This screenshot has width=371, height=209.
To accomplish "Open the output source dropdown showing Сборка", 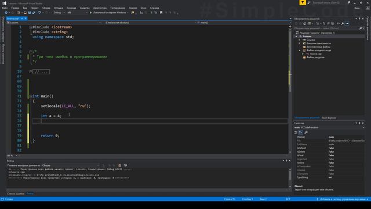I will tap(71, 165).
